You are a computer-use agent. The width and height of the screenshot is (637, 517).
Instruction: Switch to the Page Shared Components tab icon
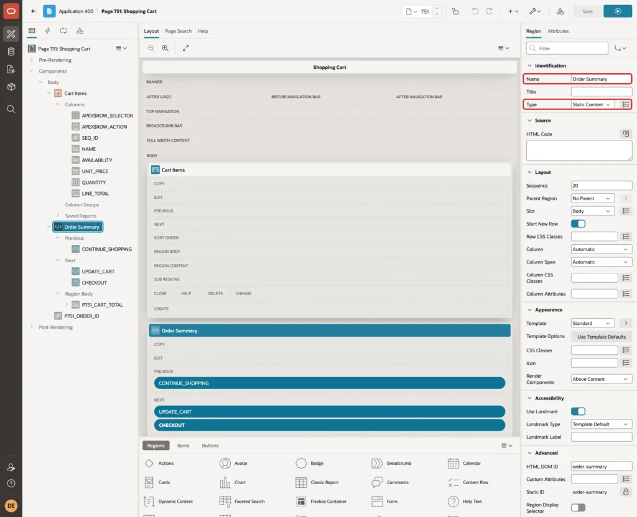[x=80, y=31]
